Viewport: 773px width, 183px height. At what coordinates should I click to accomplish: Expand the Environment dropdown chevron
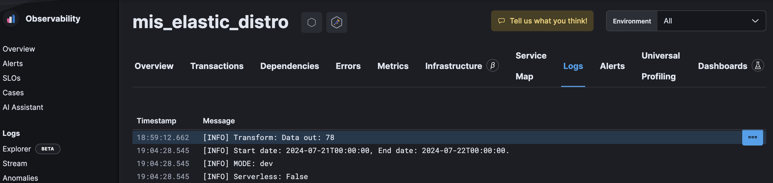coord(755,21)
